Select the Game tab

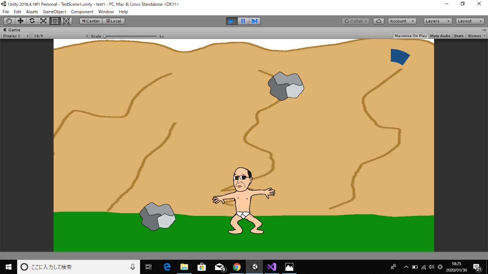coord(12,30)
